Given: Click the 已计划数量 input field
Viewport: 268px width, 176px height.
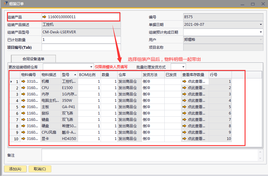Looking at the screenshot, I should (81, 40).
